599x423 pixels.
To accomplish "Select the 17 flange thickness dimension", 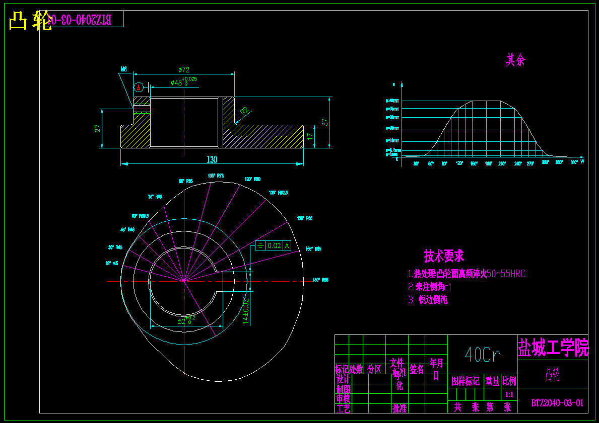I will tap(310, 136).
